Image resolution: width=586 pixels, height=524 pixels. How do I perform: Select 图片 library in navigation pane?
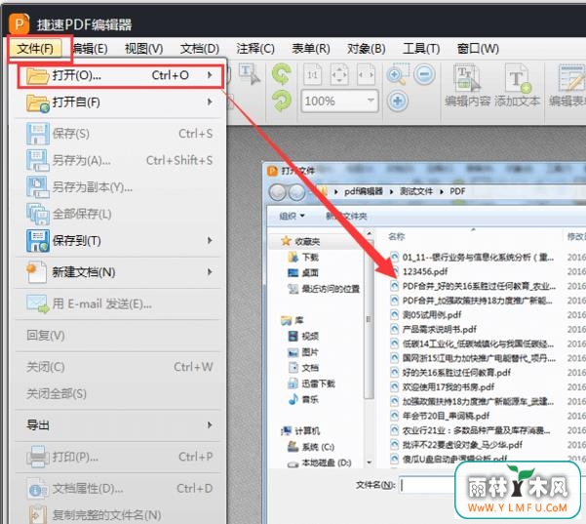click(x=303, y=352)
